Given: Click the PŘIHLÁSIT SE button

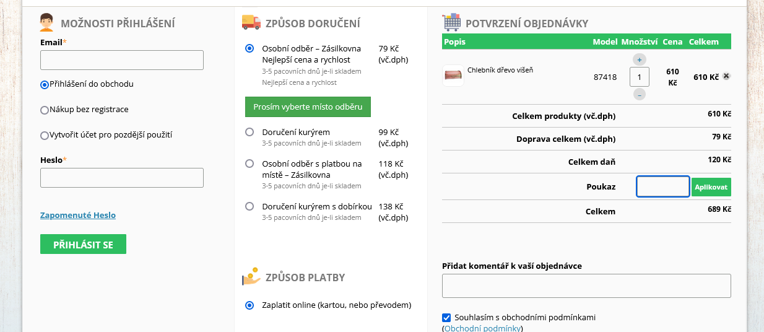Looking at the screenshot, I should 83,244.
